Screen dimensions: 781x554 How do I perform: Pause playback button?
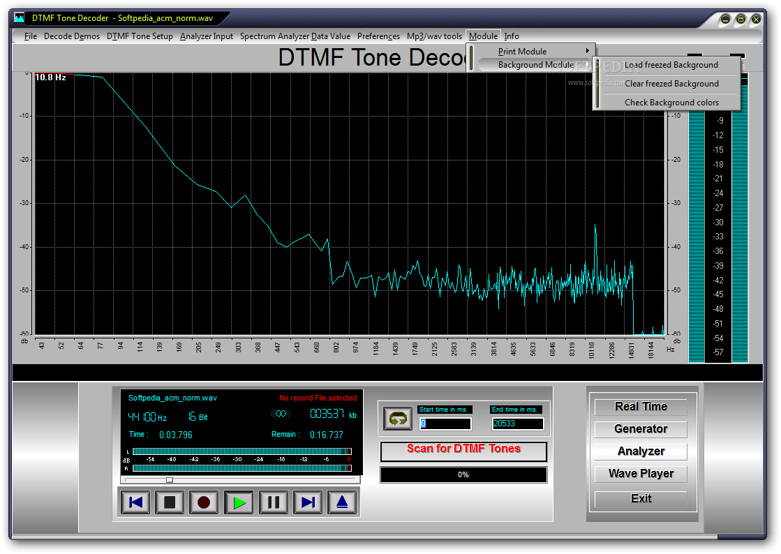(x=274, y=502)
